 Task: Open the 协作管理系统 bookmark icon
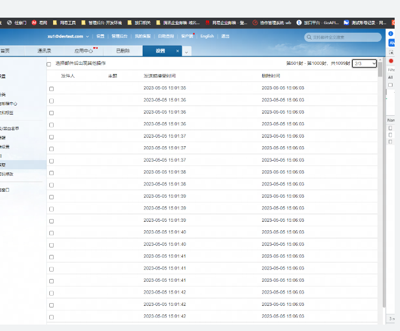coord(255,22)
